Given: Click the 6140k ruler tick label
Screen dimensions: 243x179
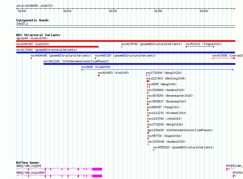Looking at the screenshot, I should point(204,11).
